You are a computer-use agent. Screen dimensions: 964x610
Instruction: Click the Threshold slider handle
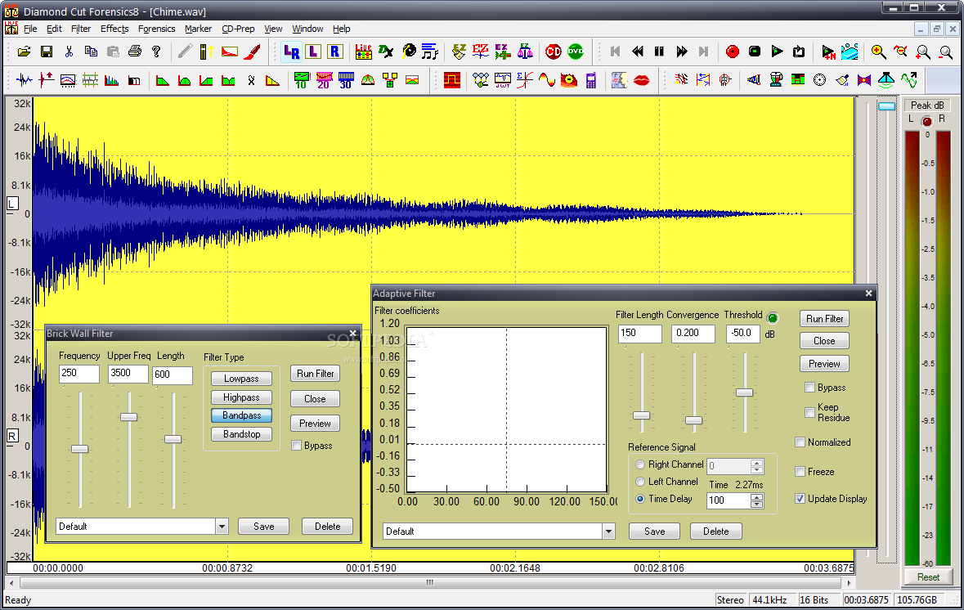click(x=745, y=392)
